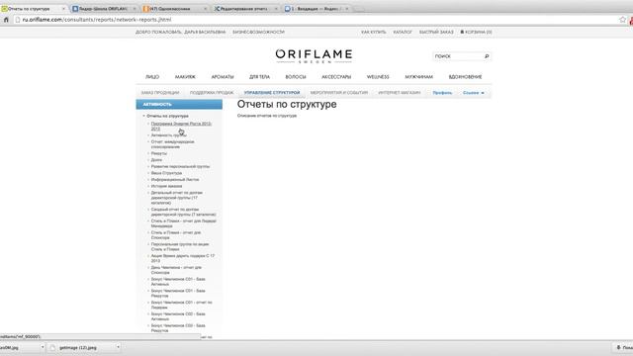Close the Отчеты по структуре browser tab

pyautogui.click(x=63, y=9)
